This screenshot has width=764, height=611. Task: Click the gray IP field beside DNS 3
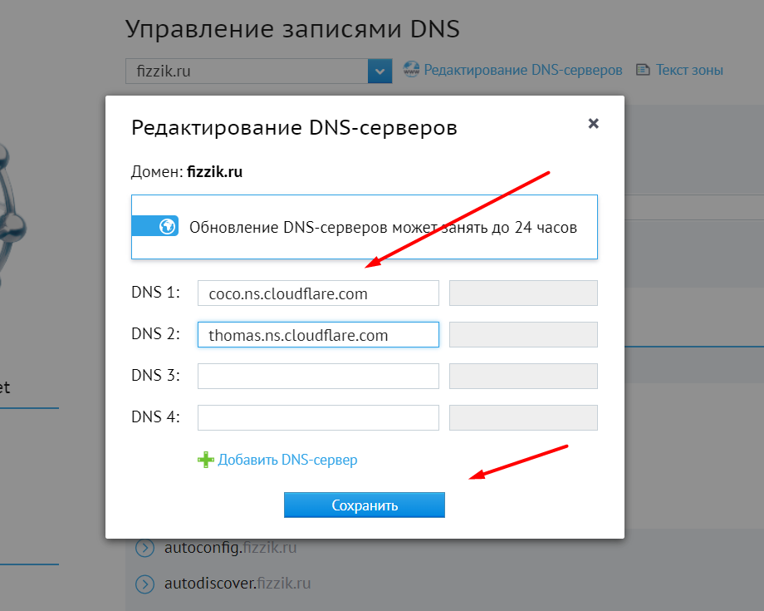(x=523, y=376)
